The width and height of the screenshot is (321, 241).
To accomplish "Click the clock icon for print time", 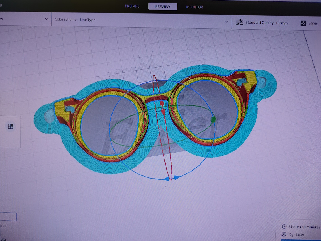I will coord(284,227).
